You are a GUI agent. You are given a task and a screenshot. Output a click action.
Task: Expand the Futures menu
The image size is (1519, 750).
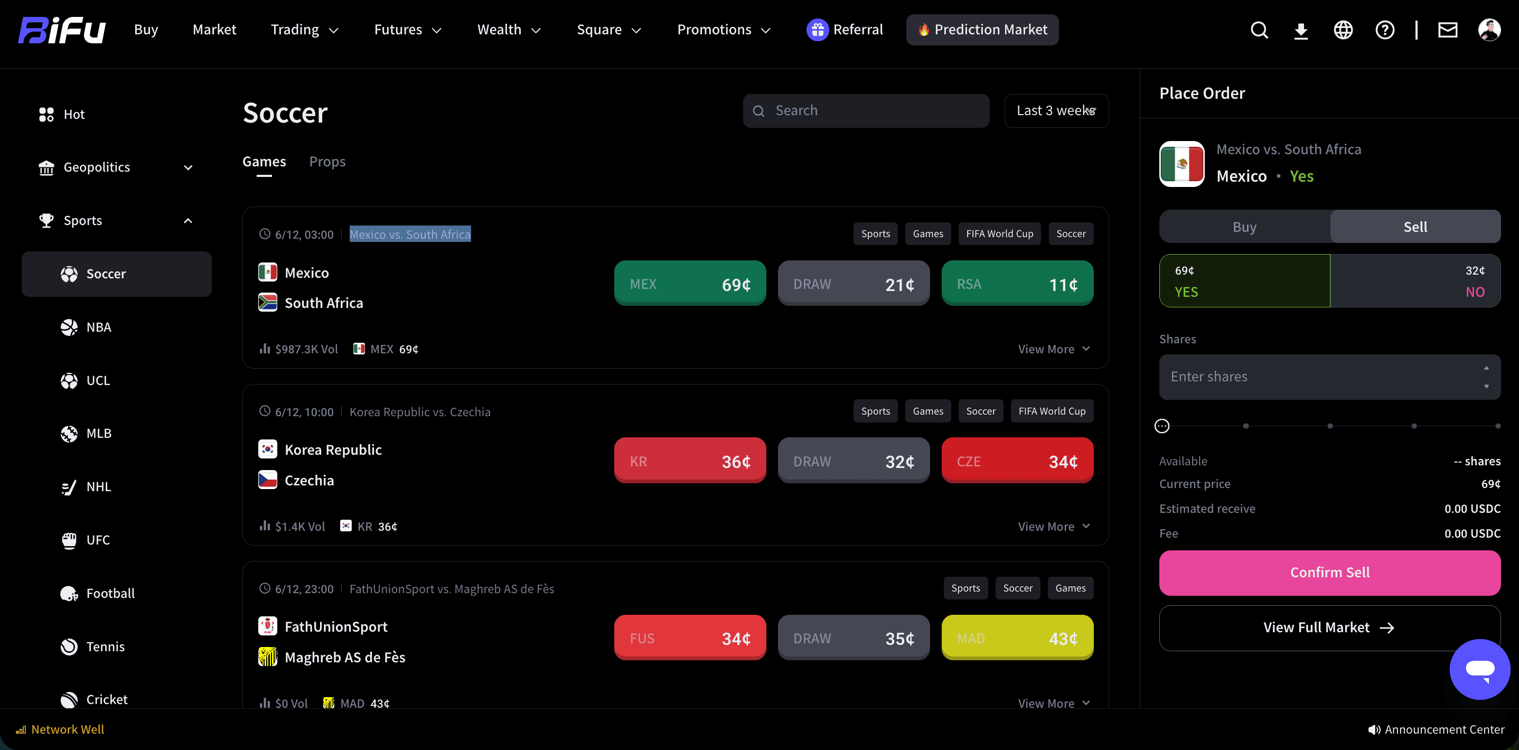(407, 30)
